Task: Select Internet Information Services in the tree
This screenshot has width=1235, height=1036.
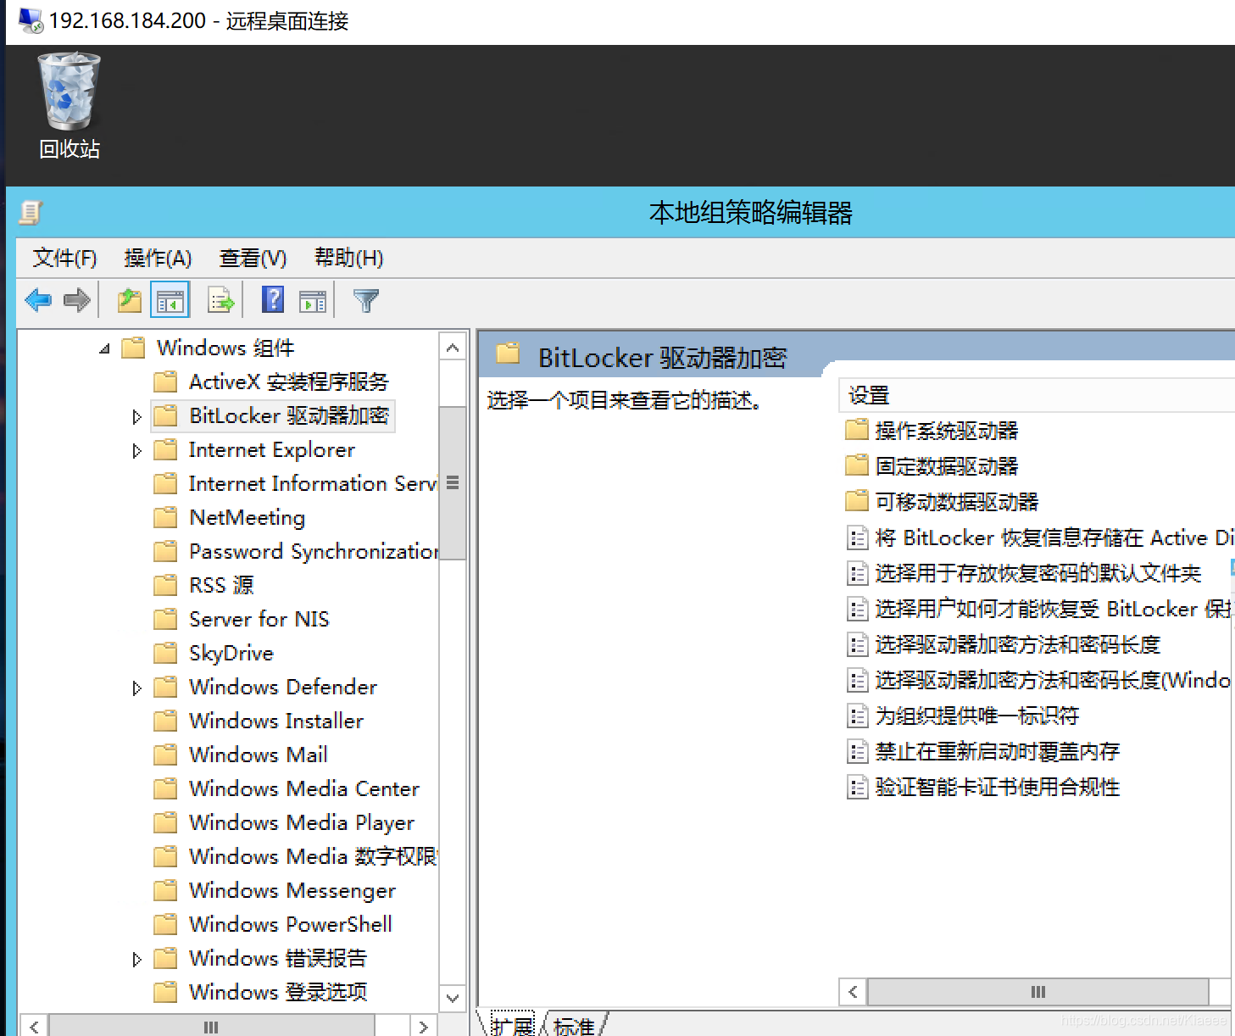Action: tap(312, 483)
